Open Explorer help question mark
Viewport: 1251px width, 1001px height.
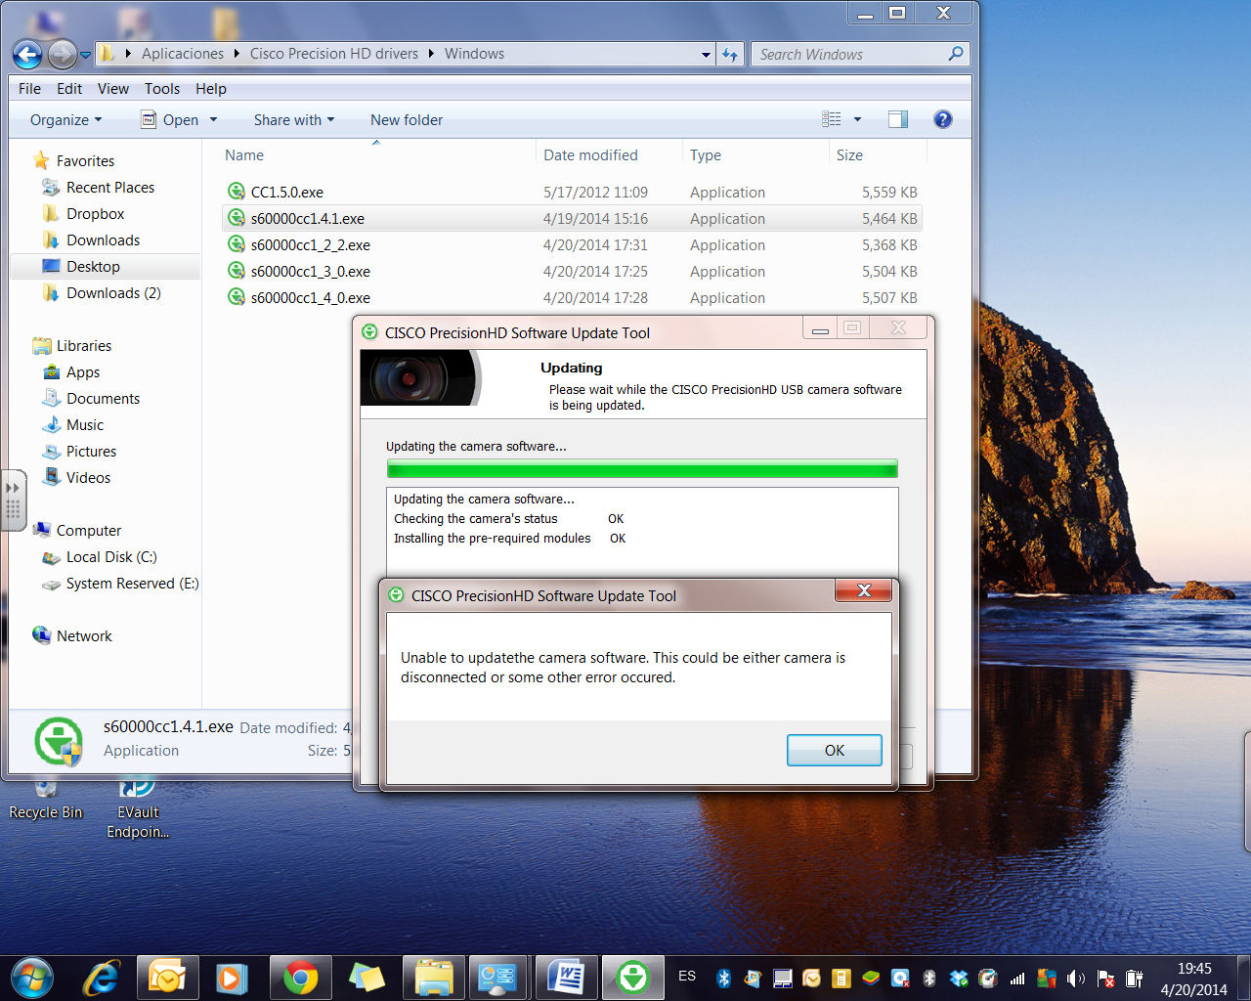943,119
